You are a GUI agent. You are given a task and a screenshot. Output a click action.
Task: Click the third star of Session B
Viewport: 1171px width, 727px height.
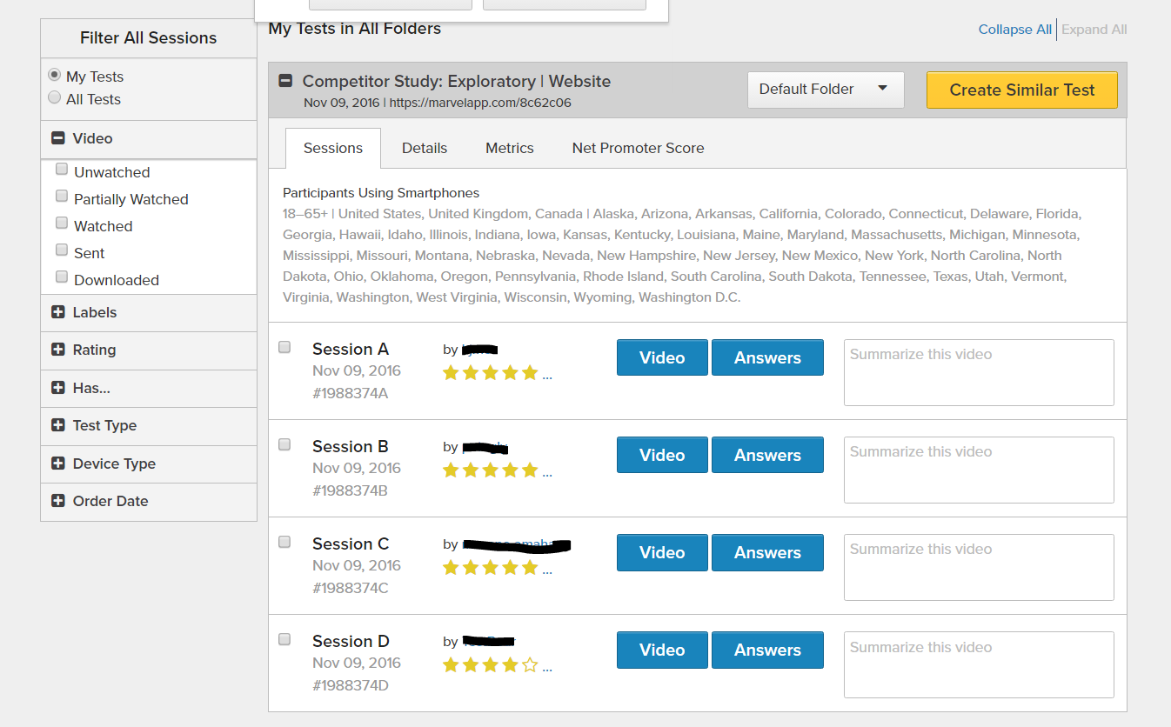(x=491, y=470)
